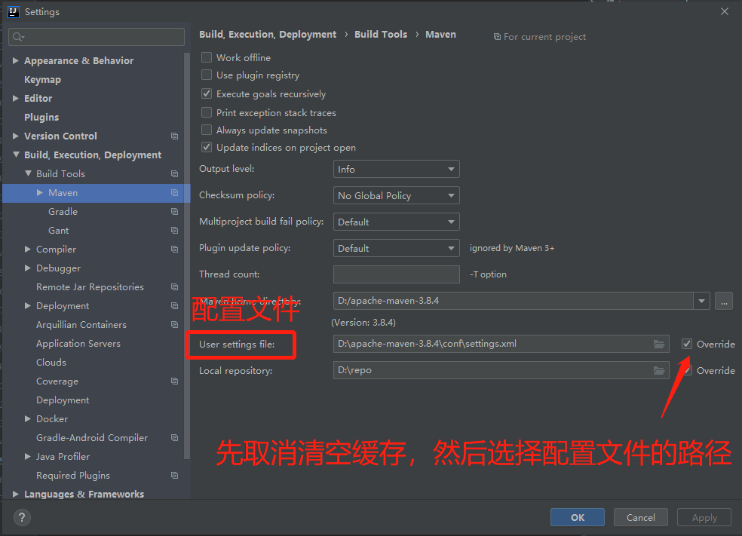Focus the settings search field
Image resolution: width=742 pixels, height=536 pixels.
tap(97, 37)
